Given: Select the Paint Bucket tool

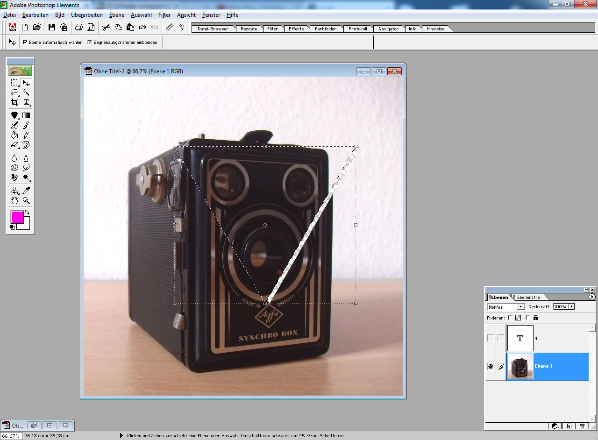Looking at the screenshot, I should (14, 135).
